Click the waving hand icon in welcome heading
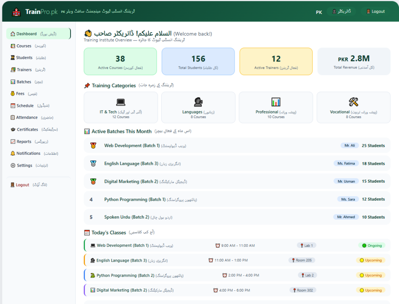 (88, 33)
